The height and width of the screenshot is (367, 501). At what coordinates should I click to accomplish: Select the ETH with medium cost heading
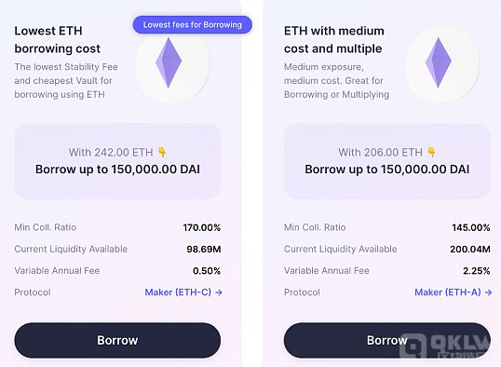[334, 40]
